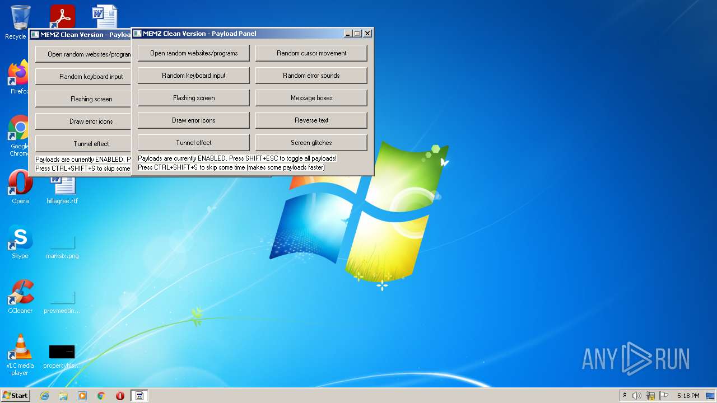The image size is (717, 403).
Task: Show hidden tray icons arrow
Action: (x=625, y=396)
